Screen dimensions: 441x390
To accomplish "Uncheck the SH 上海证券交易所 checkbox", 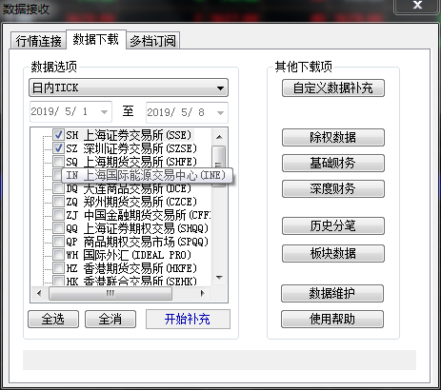I will tap(58, 135).
